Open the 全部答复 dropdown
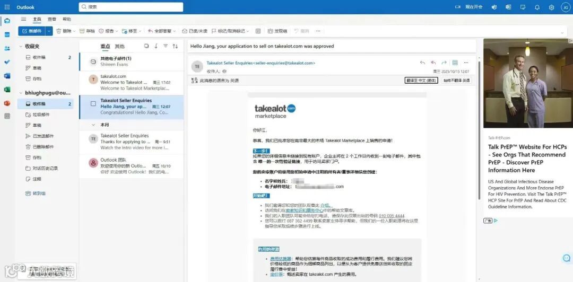 175,31
